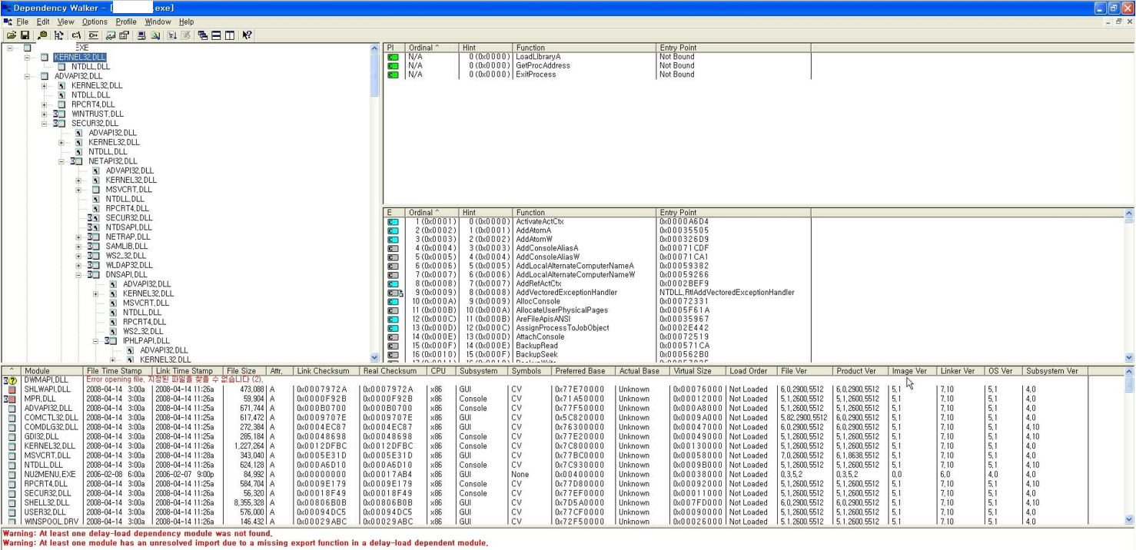Collapse the NETAPI32.DLL tree node
The height and width of the screenshot is (550, 1136).
(x=61, y=162)
